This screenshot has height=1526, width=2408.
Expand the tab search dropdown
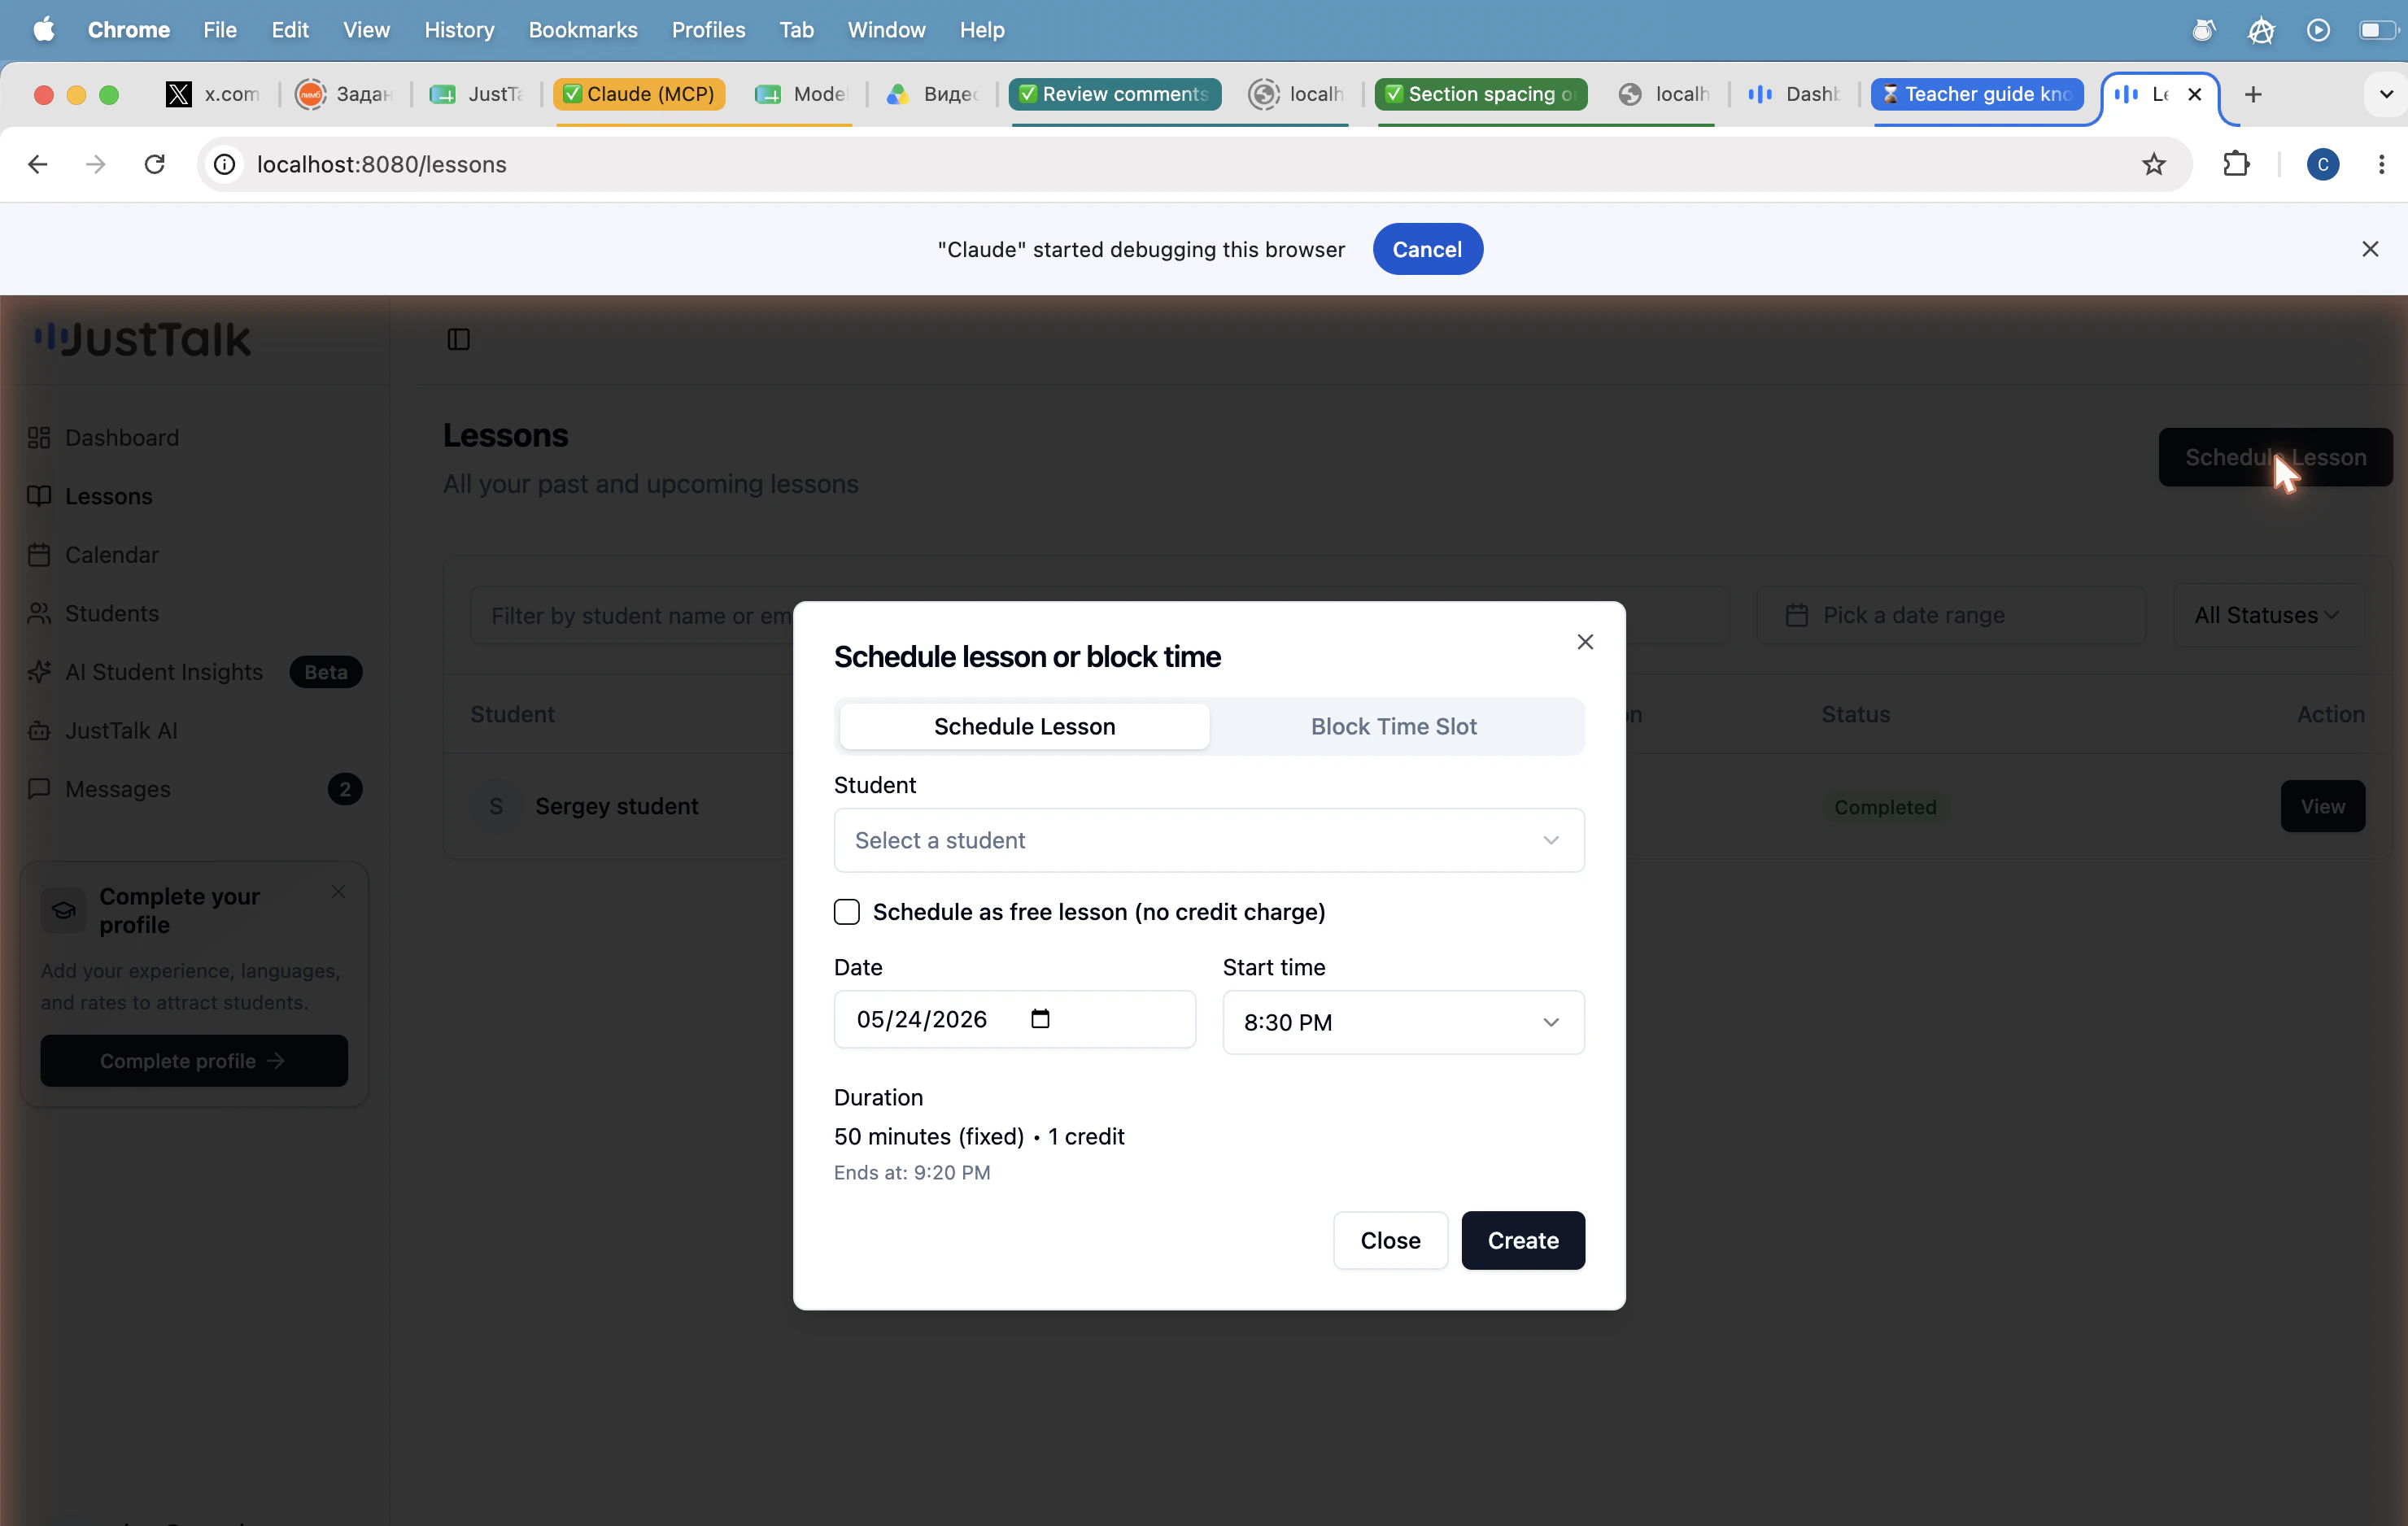(2385, 94)
